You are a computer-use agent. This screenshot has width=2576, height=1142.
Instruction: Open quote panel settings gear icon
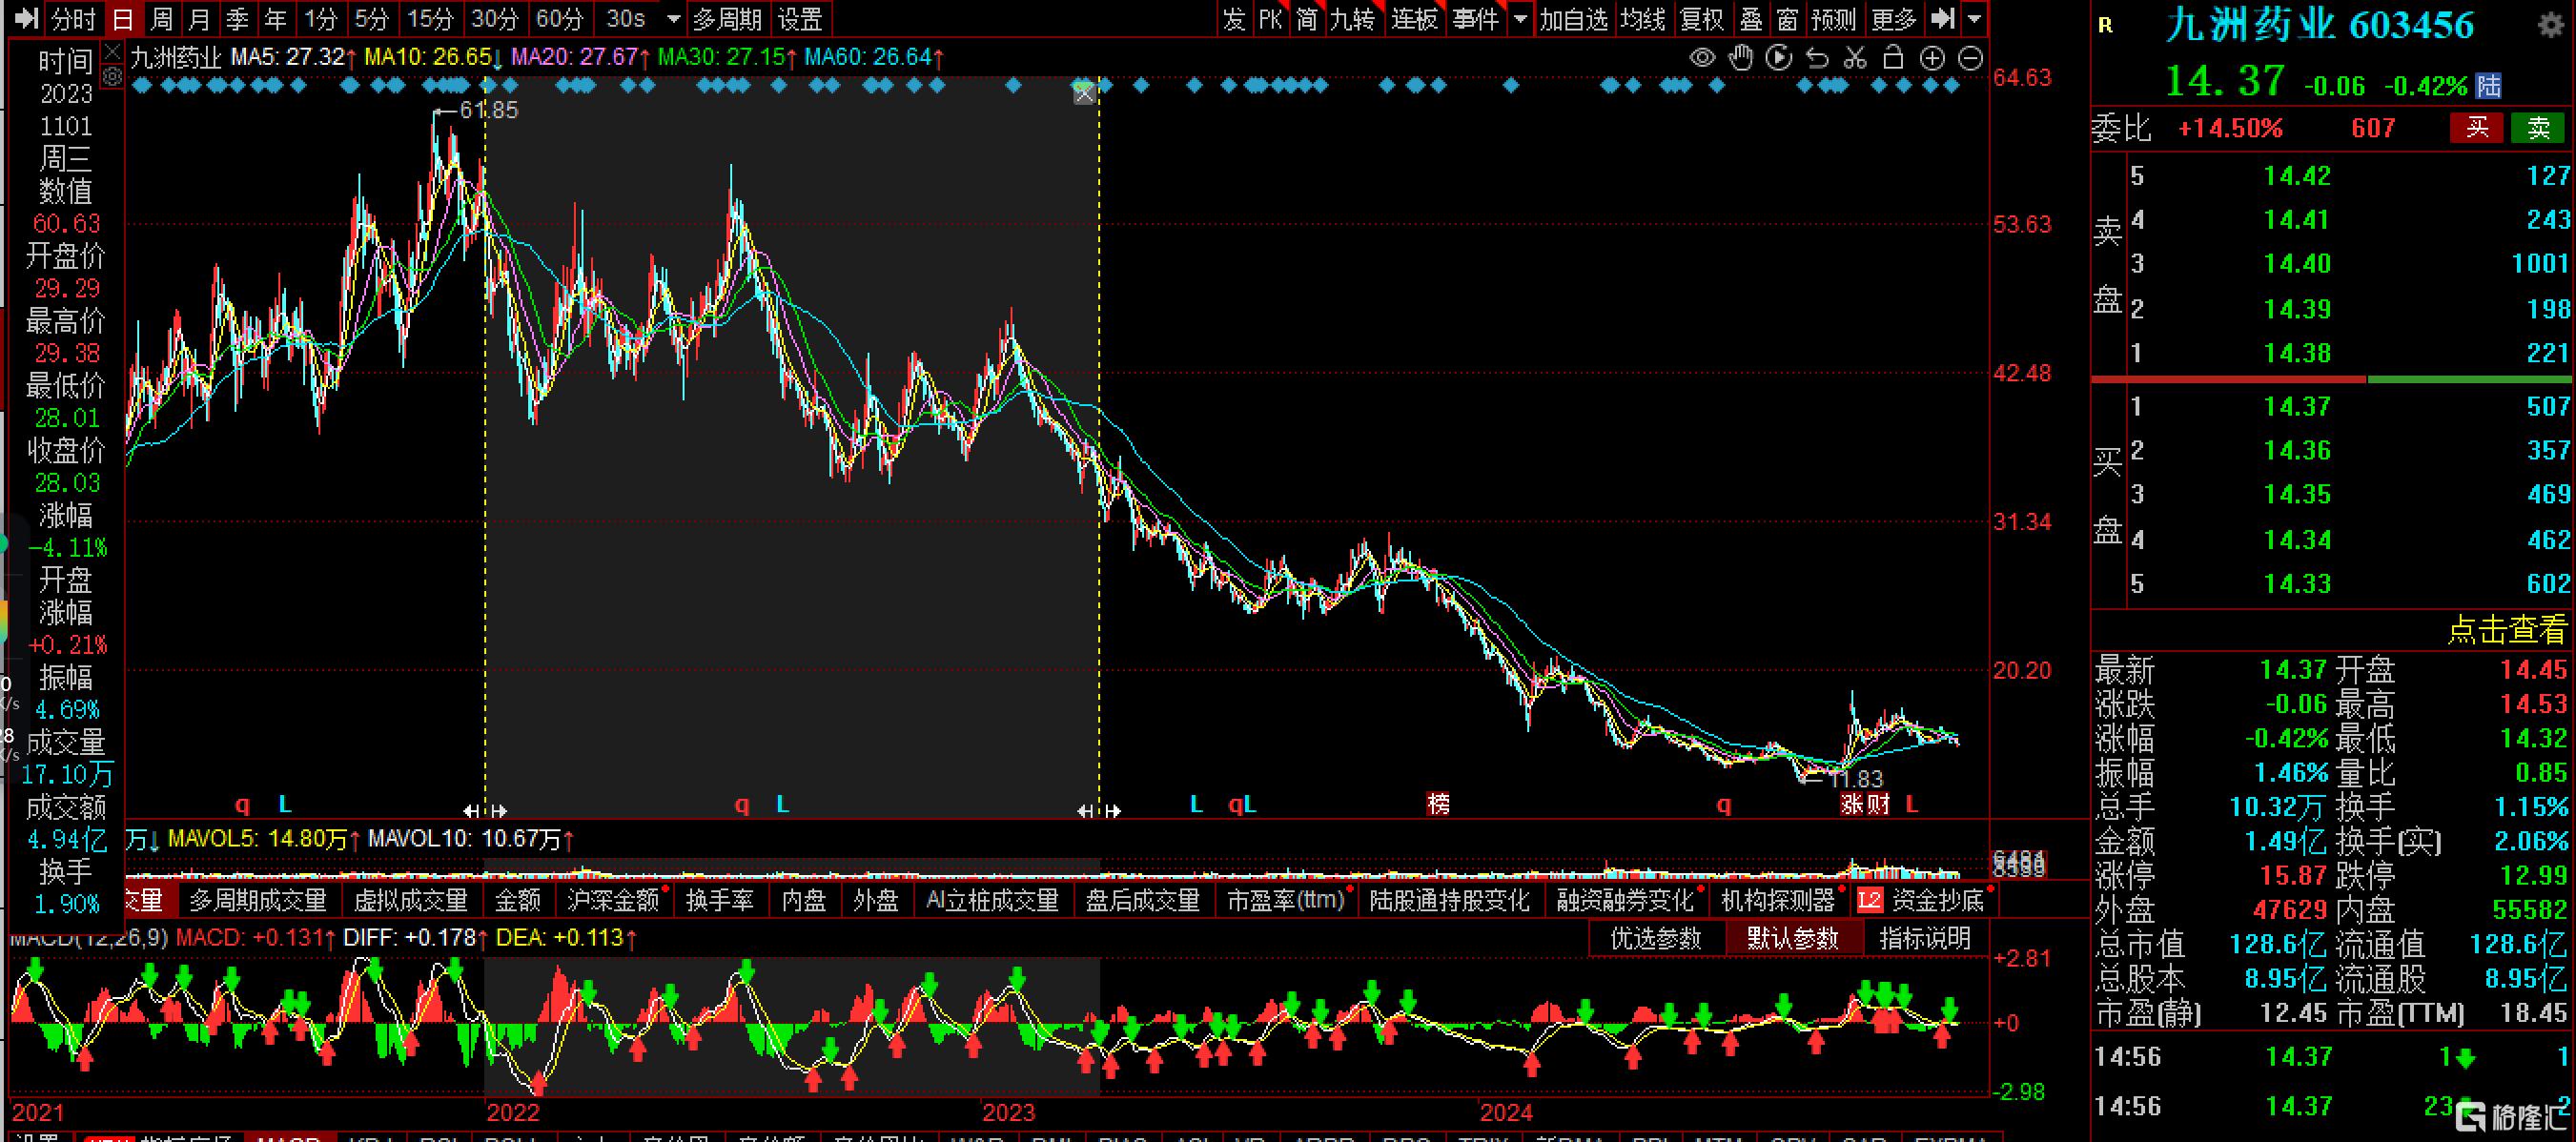2551,25
